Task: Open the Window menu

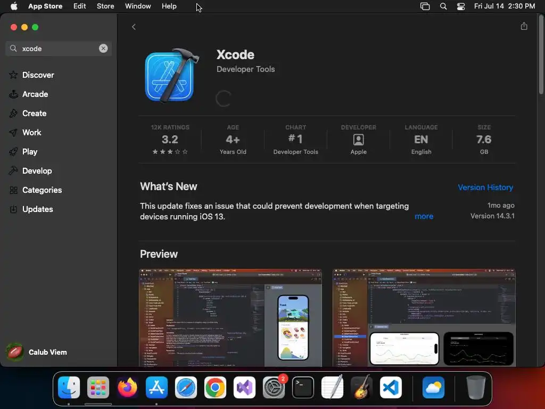Action: [x=138, y=6]
